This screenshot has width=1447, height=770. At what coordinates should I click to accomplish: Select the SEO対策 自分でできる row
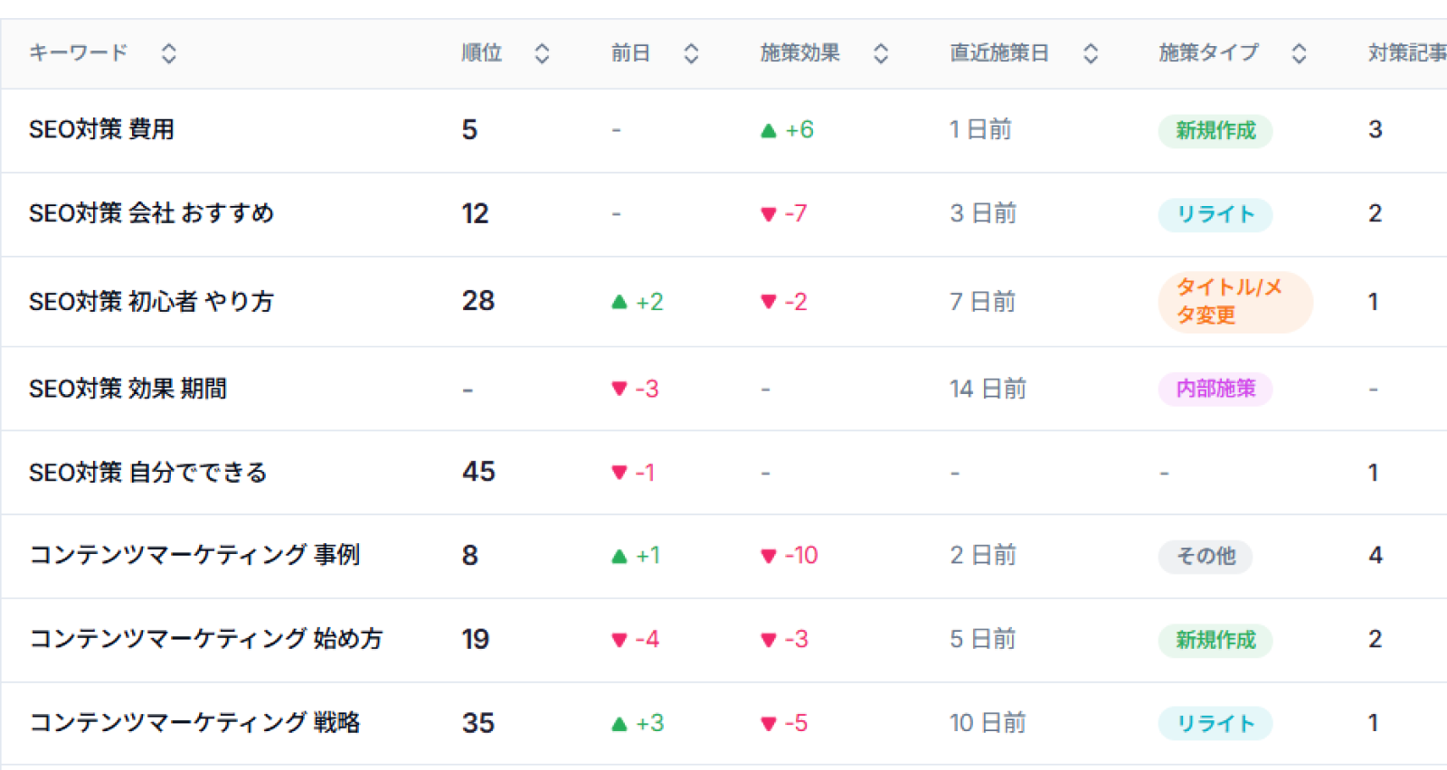tap(723, 473)
